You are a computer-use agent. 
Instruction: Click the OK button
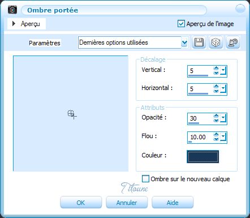point(81,203)
